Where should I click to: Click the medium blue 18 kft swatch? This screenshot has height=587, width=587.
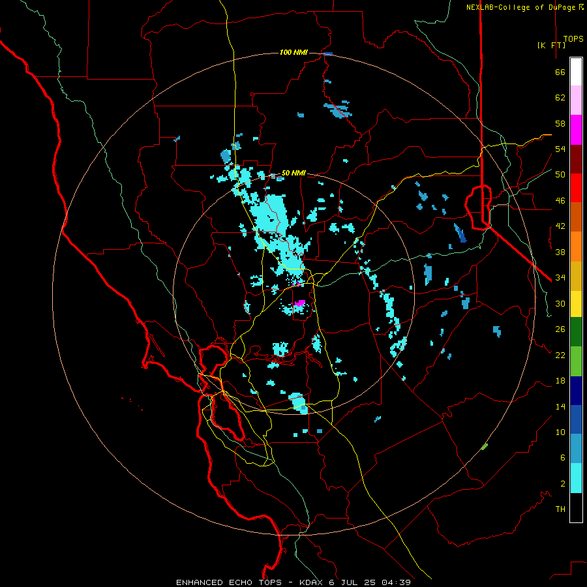point(576,419)
